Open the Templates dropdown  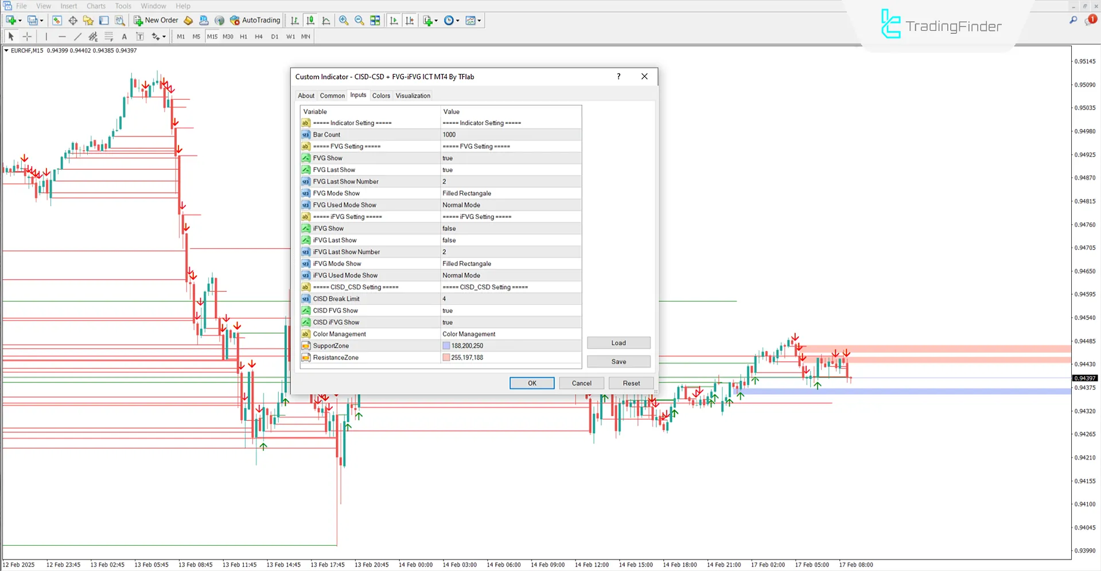tap(478, 20)
